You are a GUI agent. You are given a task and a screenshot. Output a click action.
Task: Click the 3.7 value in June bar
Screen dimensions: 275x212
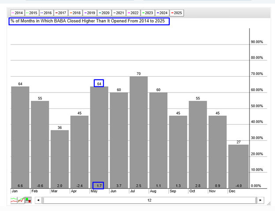click(119, 186)
